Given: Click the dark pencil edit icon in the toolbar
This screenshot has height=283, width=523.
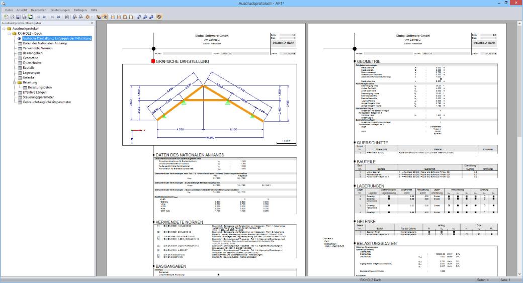Looking at the screenshot, I should [99, 17].
